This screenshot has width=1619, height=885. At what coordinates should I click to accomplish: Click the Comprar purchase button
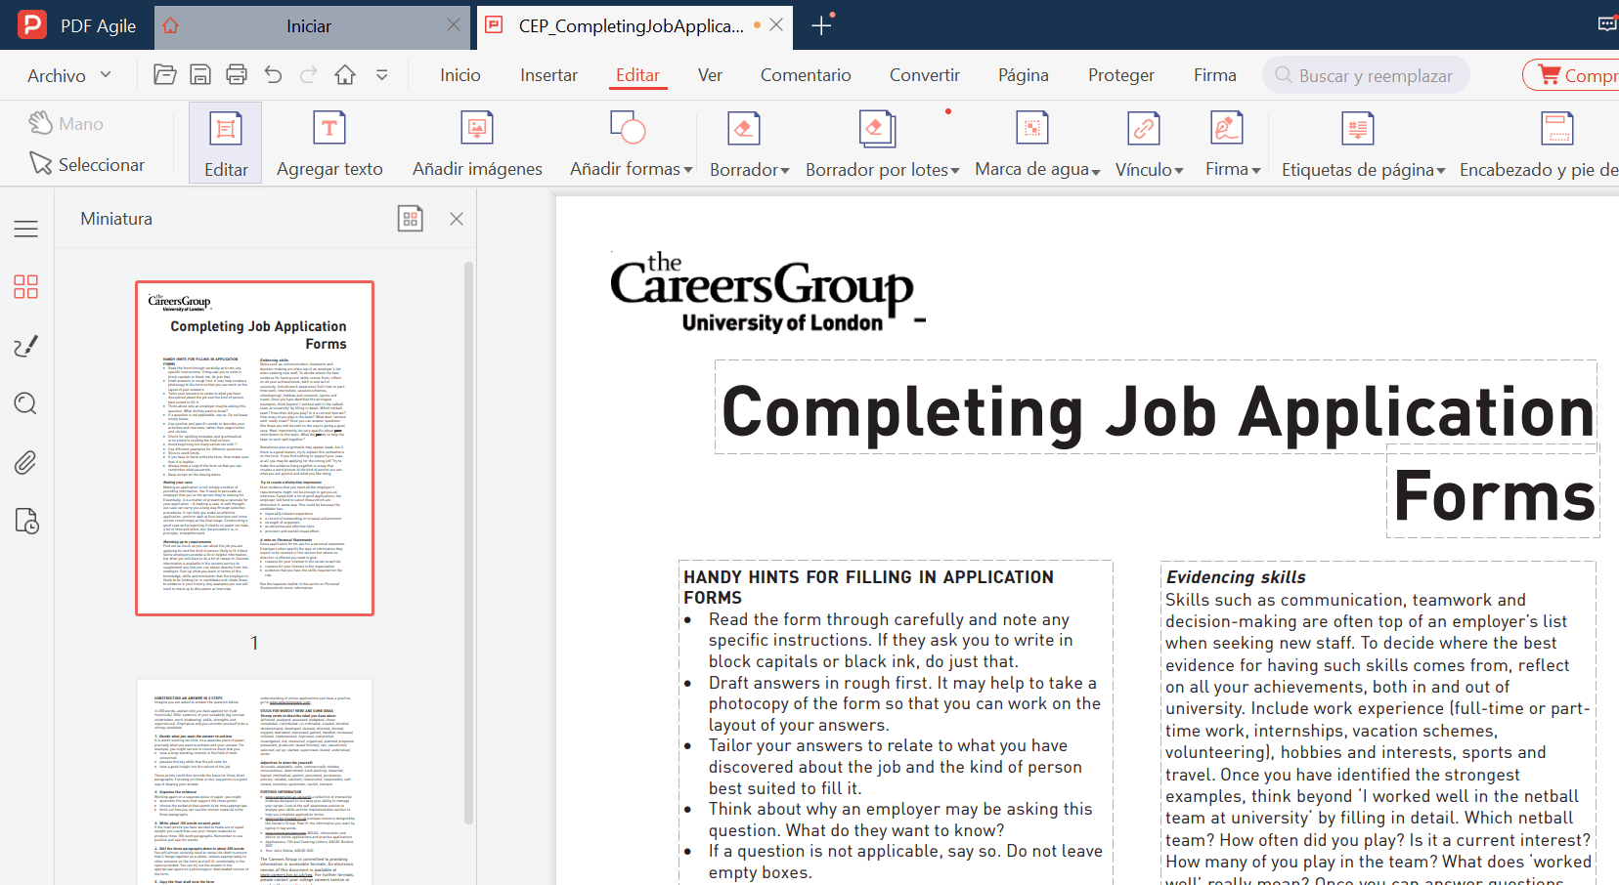coord(1576,75)
